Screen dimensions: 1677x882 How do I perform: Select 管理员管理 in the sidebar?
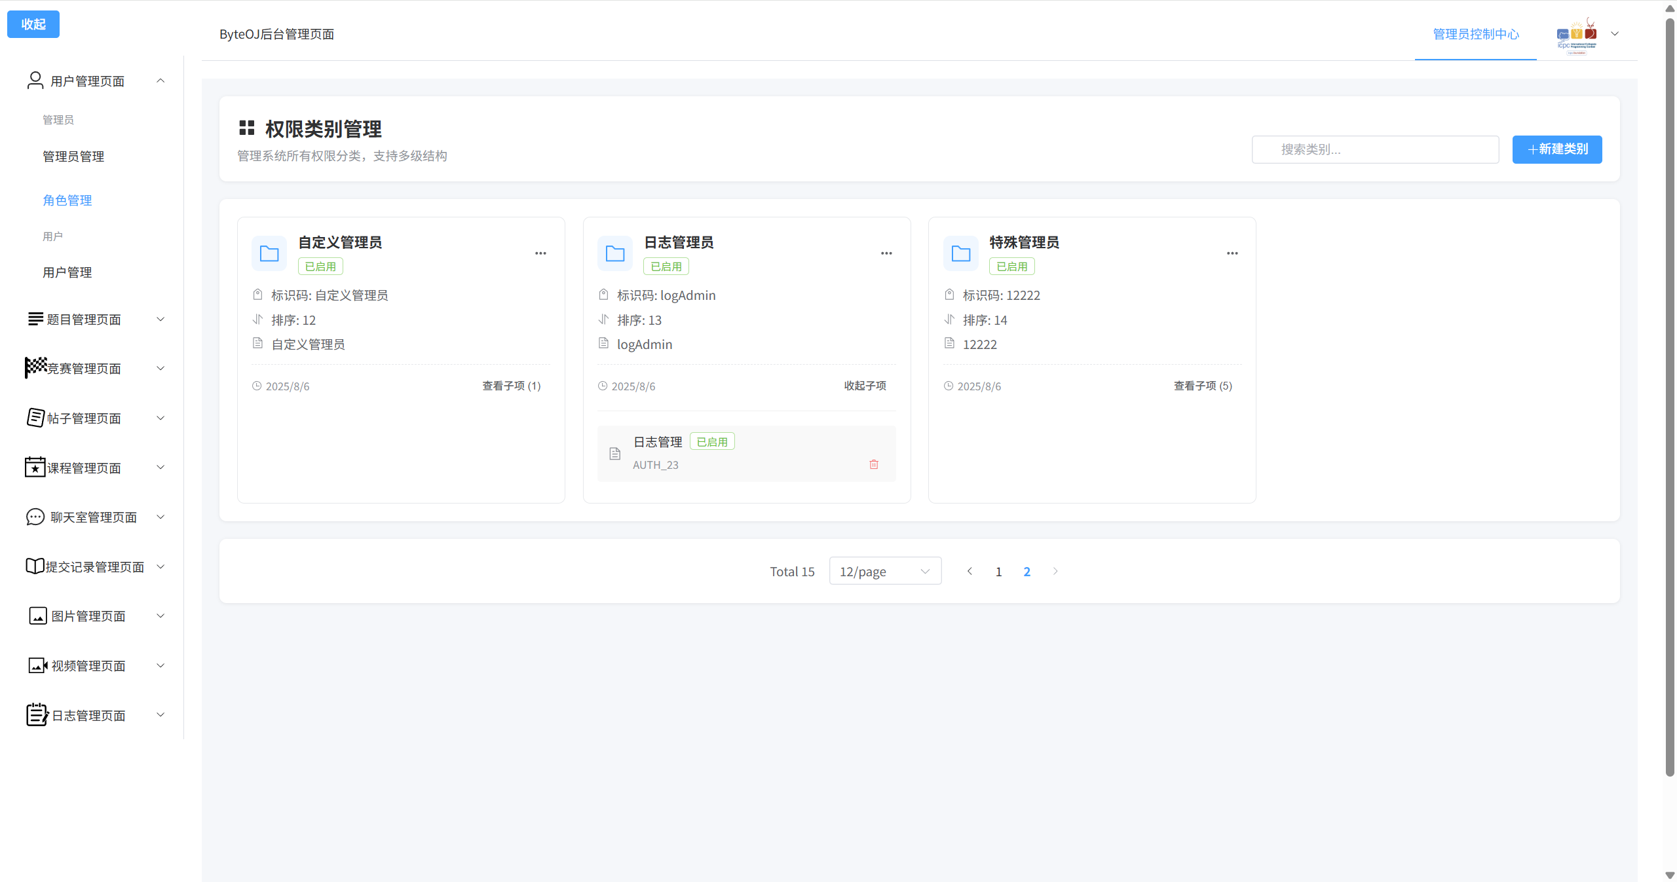73,156
